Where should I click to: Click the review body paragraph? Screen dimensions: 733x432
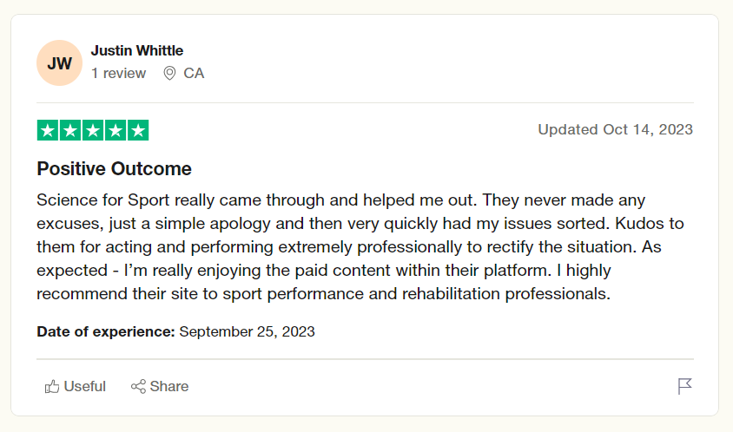pos(360,246)
